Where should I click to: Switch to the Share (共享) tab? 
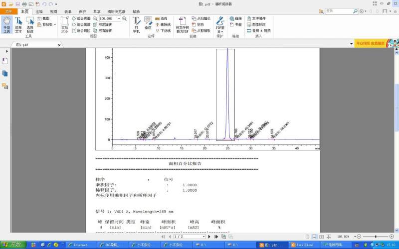pos(97,11)
